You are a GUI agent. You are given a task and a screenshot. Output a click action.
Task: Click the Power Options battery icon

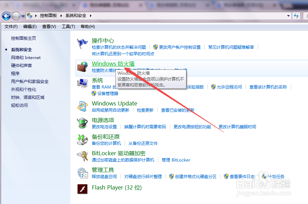tap(82, 123)
